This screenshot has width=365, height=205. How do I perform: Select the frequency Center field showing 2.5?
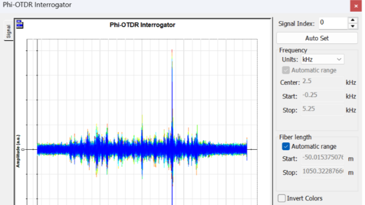(322, 82)
